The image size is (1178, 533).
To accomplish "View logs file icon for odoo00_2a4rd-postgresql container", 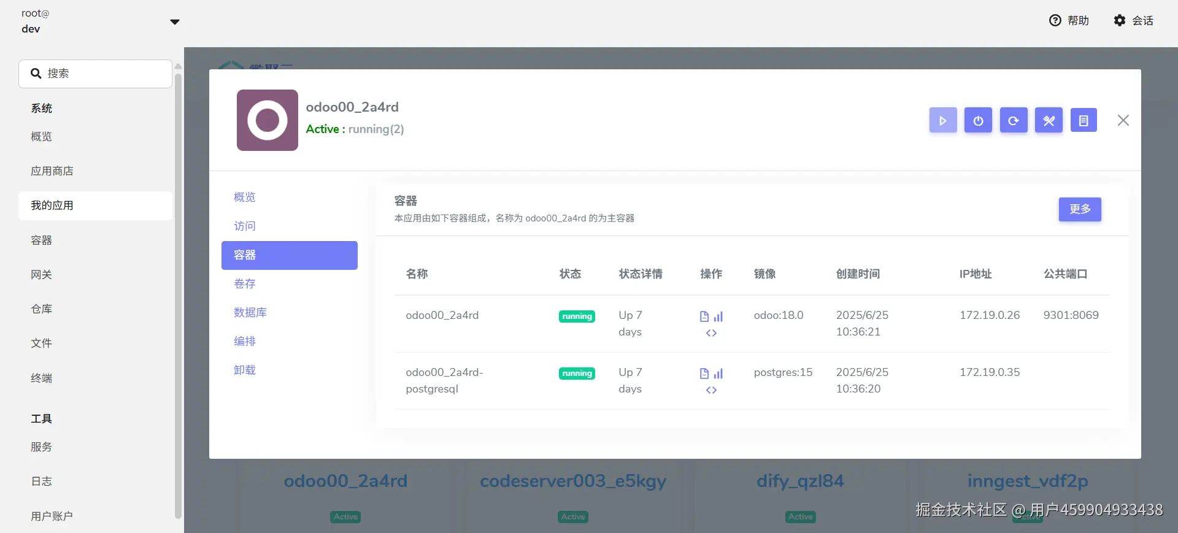I will [x=704, y=374].
